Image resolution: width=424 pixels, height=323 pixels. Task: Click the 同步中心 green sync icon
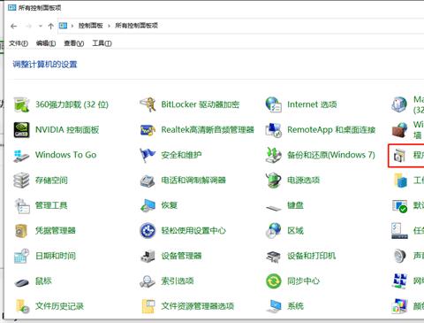point(274,281)
